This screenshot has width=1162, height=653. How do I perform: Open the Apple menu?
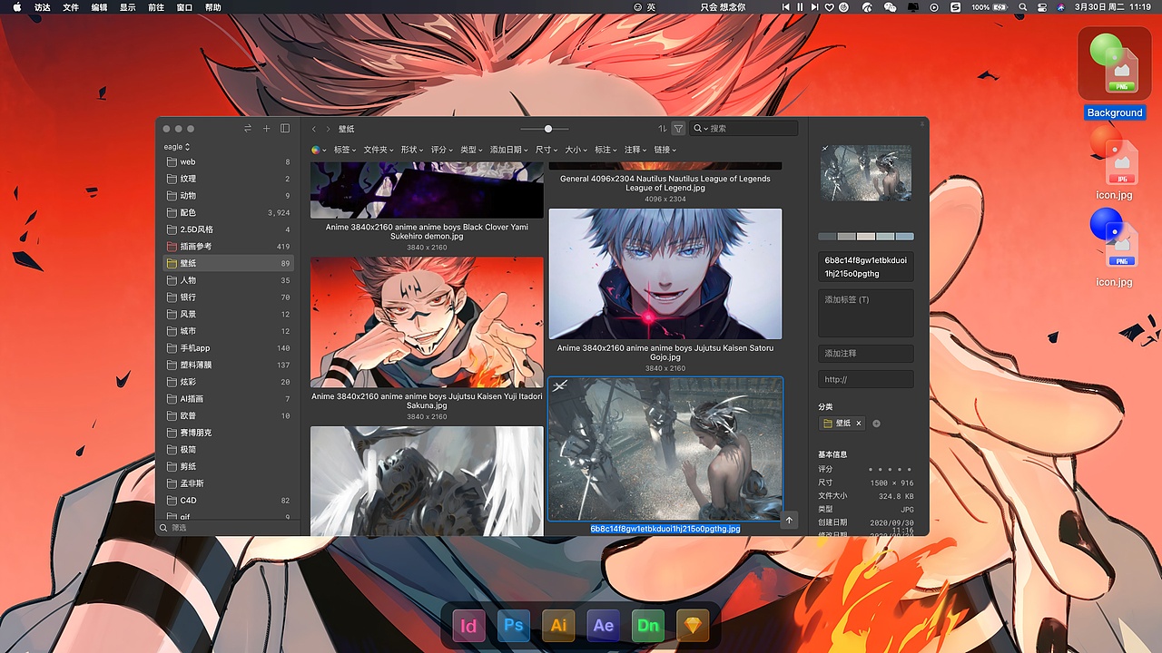[x=16, y=6]
